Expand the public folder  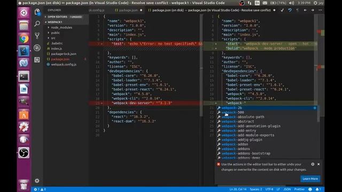point(56,33)
